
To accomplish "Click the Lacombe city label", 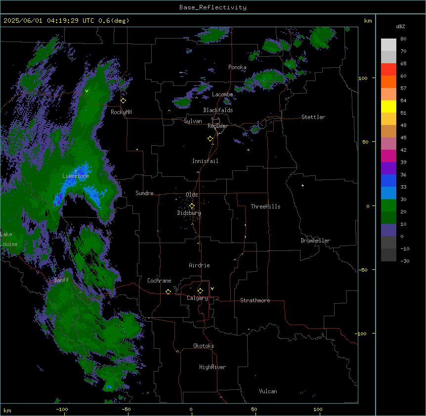I will coord(222,94).
